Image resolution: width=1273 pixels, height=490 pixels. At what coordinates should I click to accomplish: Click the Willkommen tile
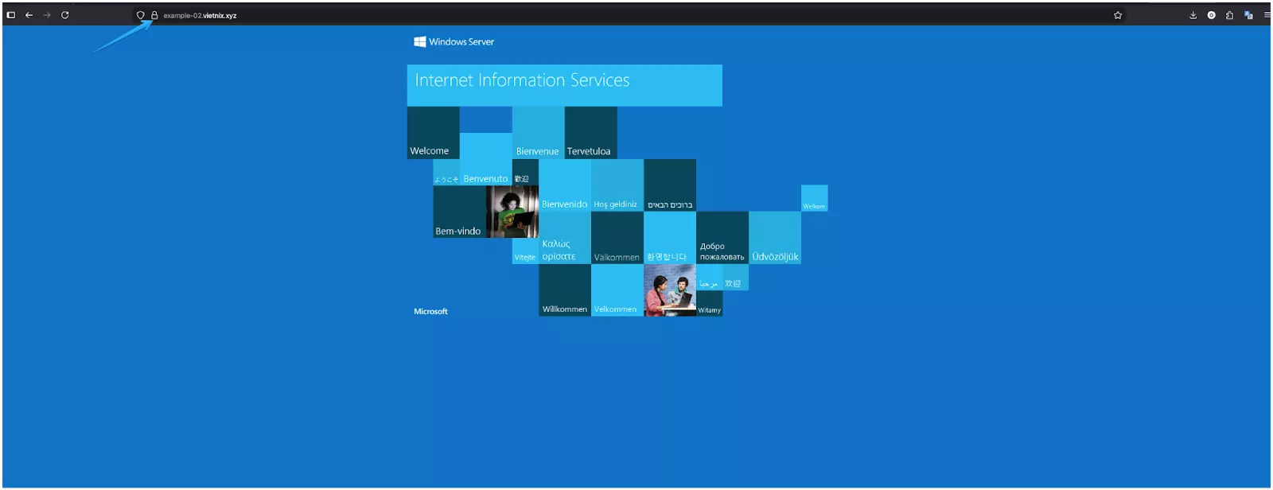tap(564, 290)
